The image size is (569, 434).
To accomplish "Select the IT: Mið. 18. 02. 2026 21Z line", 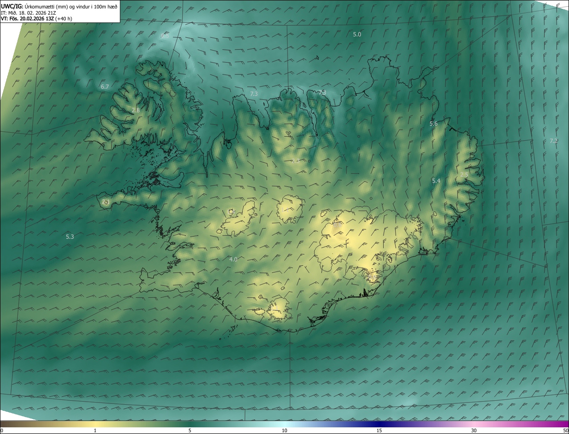I will [28, 13].
